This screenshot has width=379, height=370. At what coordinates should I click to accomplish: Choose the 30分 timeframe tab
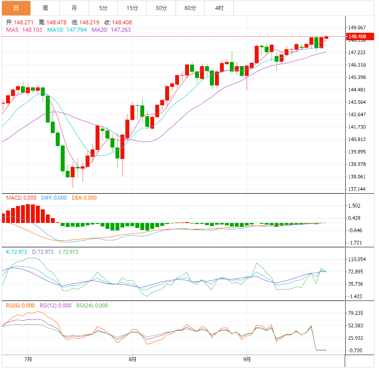pos(161,8)
